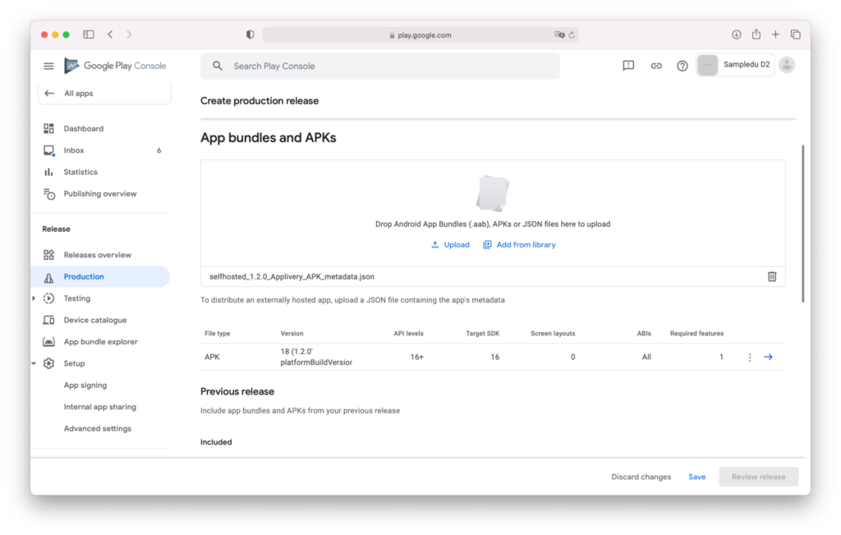Delete the uploaded metadata JSON via trash icon
This screenshot has width=841, height=535.
click(x=771, y=277)
